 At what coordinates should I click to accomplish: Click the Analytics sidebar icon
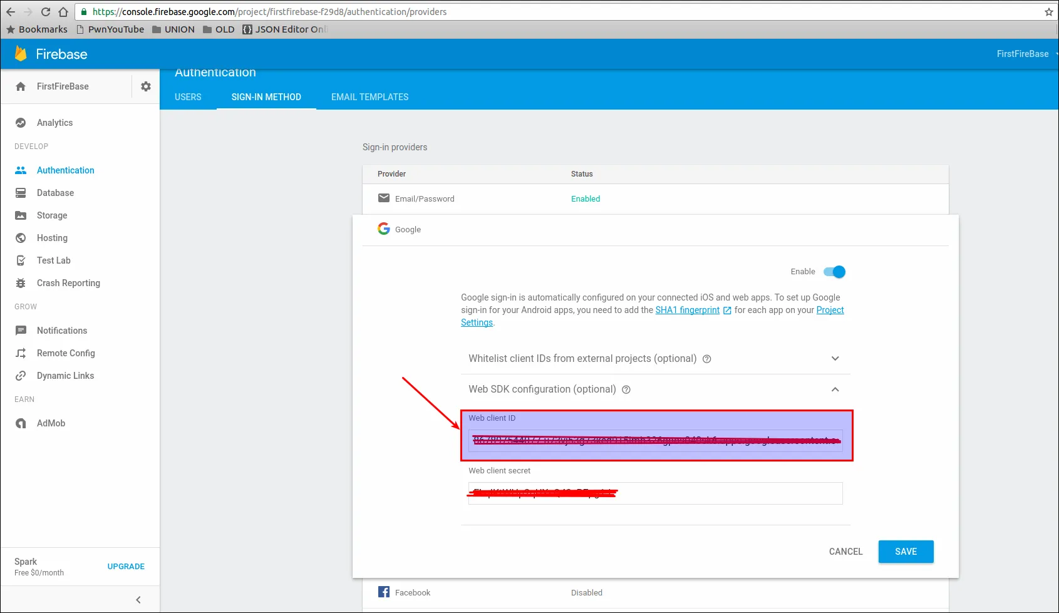[x=21, y=123]
